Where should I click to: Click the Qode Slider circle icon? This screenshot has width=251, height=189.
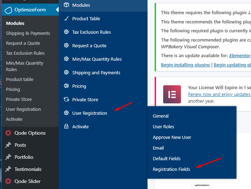pyautogui.click(x=8, y=181)
